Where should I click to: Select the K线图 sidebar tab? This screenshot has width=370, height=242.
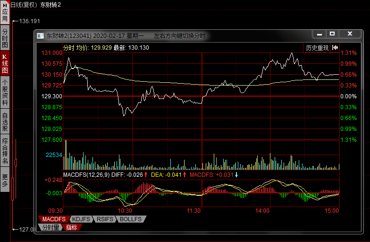5,63
